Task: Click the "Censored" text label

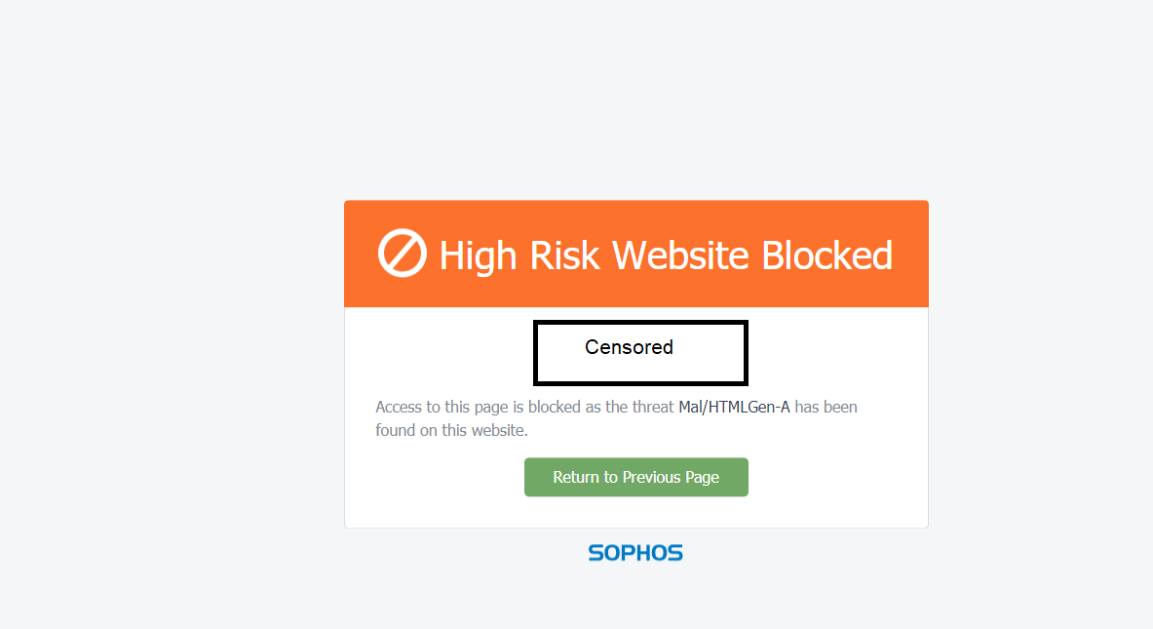Action: pos(629,347)
